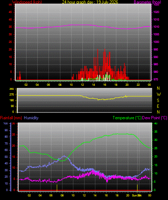Click the Rainfall (mm) legend label
Screen dimensions: 168x200
click(x=11, y=118)
